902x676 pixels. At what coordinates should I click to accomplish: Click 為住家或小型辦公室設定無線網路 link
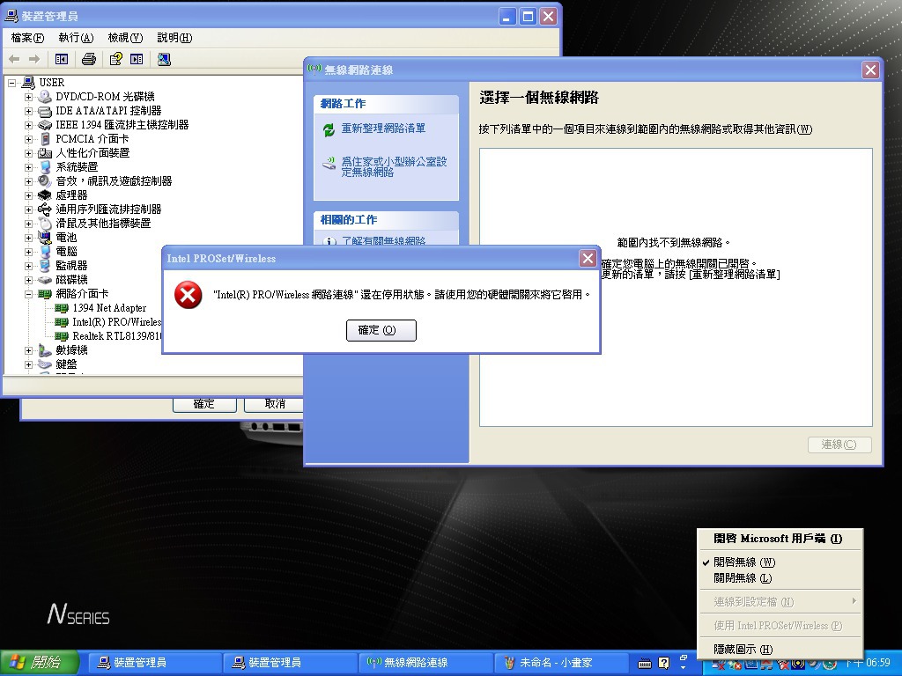[x=394, y=166]
